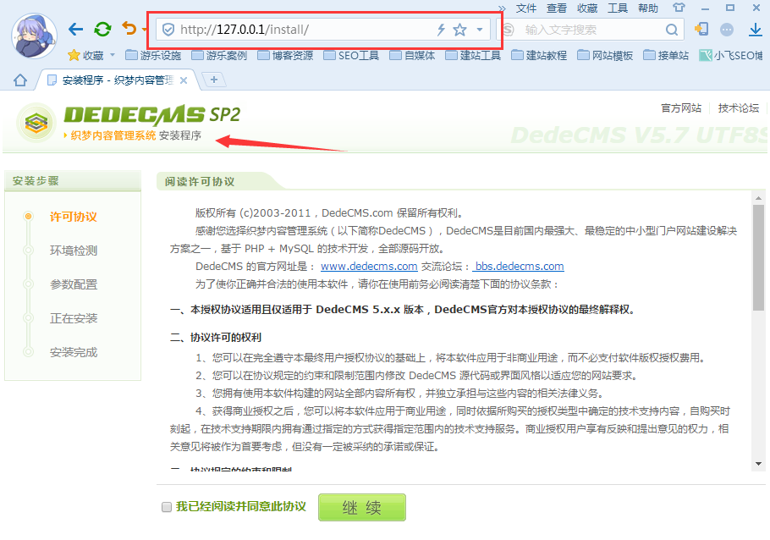Click the orange undo/restore icon
Viewport: 770px width, 540px height.
tap(129, 29)
